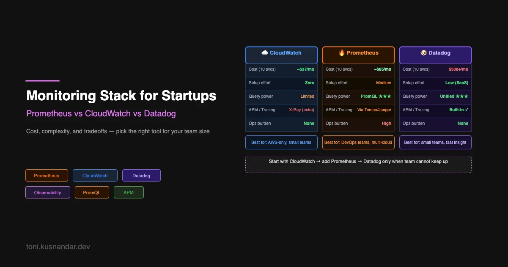Open the Datadog column header
The height and width of the screenshot is (267, 508).
pos(435,55)
